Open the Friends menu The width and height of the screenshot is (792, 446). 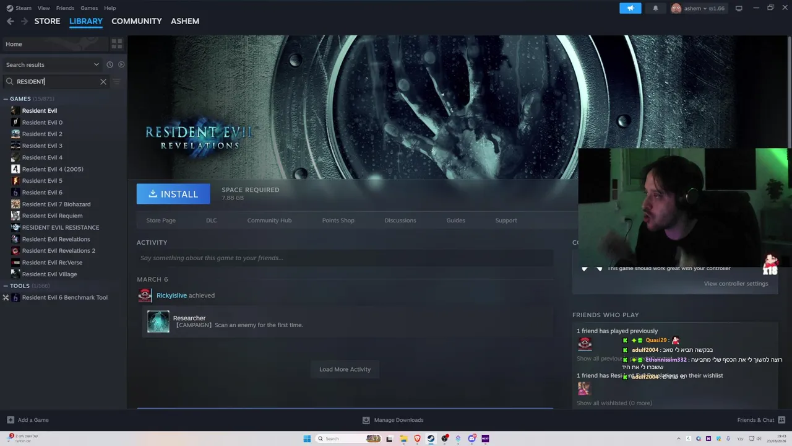(x=65, y=8)
